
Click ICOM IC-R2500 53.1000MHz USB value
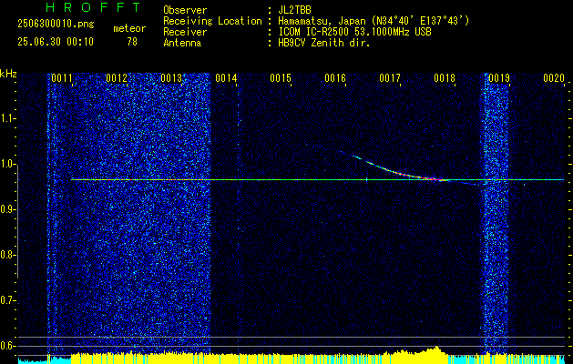[x=354, y=32]
